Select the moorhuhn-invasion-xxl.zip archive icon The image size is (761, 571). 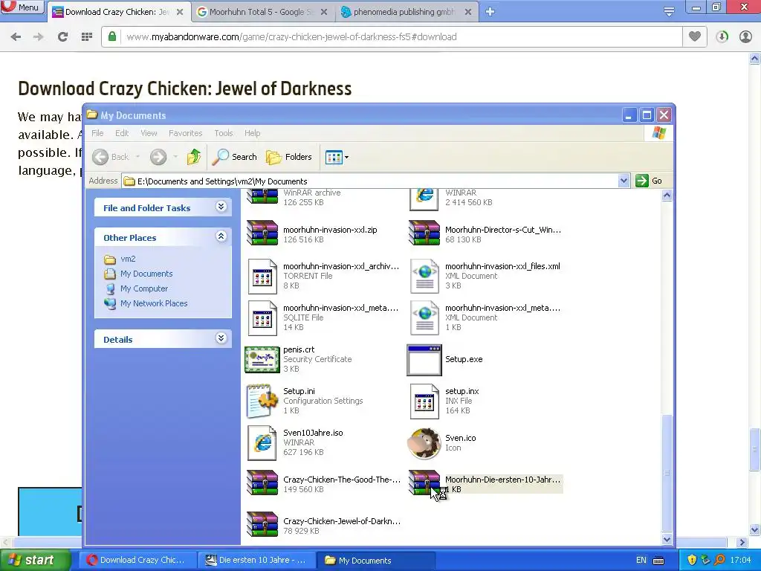(x=262, y=233)
